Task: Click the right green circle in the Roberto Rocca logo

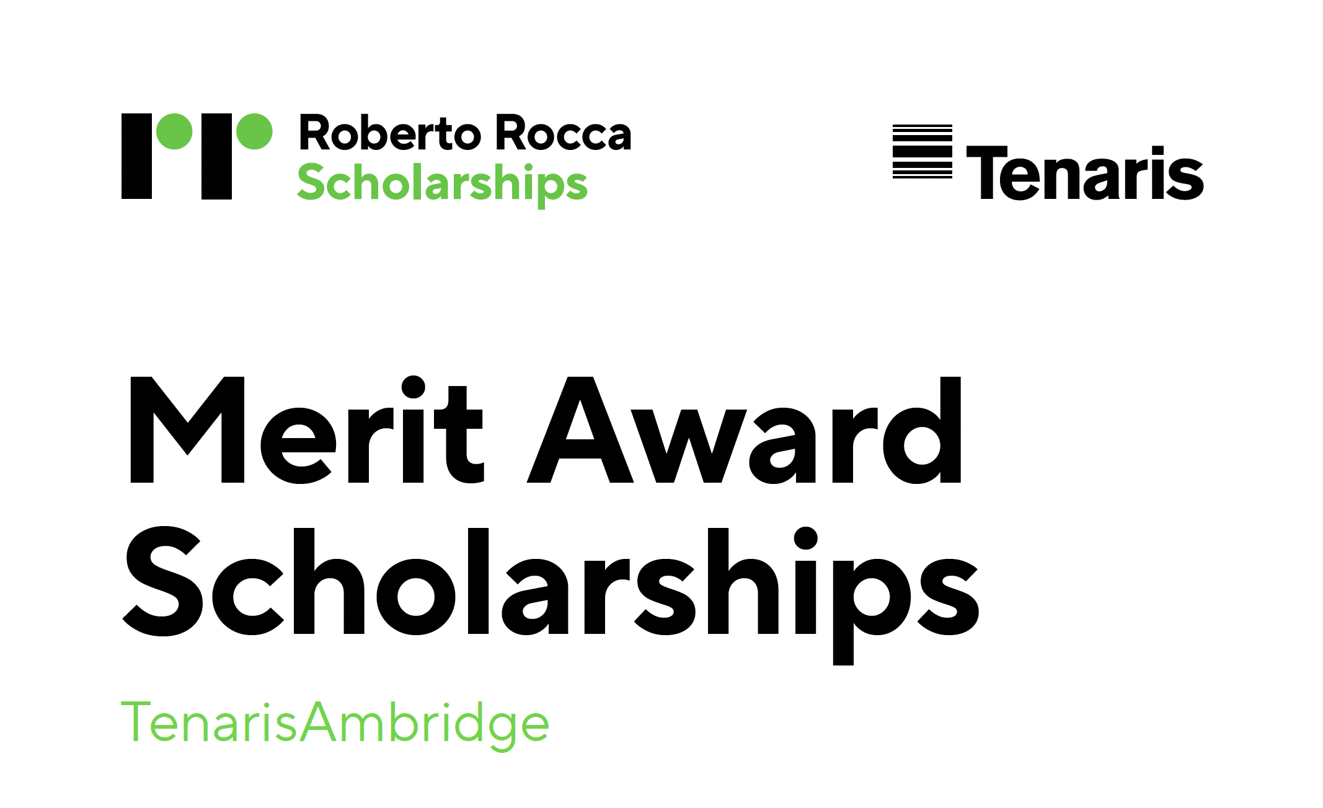Action: [254, 131]
